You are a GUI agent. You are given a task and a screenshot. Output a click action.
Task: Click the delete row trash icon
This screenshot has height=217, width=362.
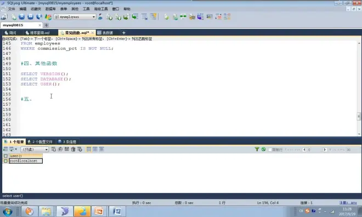[73, 149]
